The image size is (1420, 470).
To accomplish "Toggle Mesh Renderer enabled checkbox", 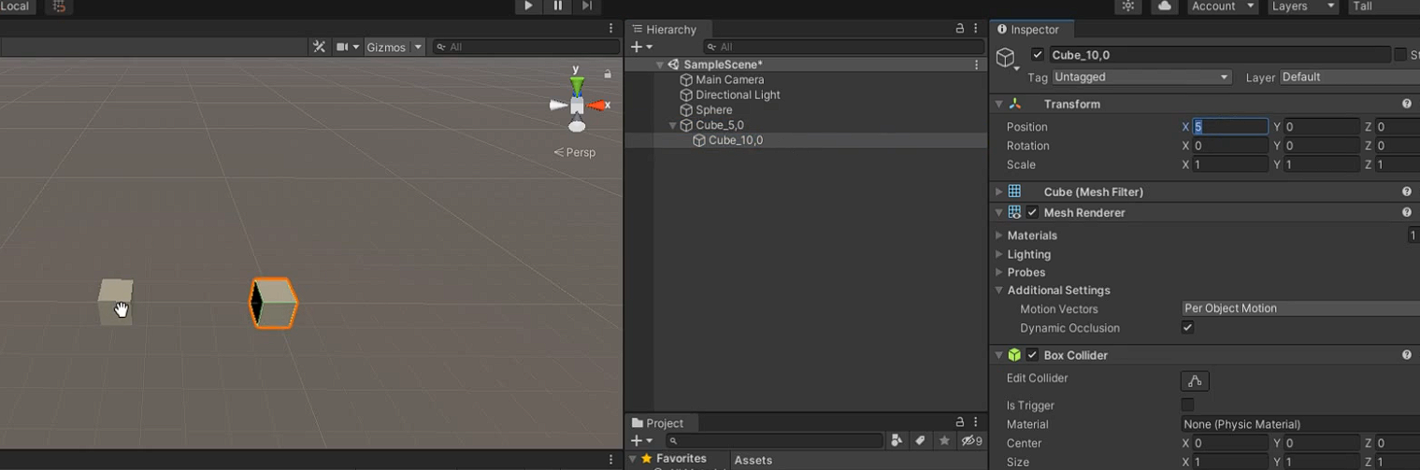I will tap(1032, 212).
